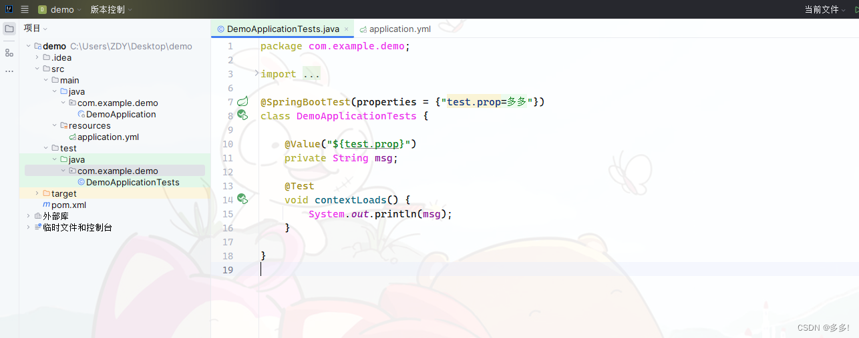Image resolution: width=859 pixels, height=338 pixels.
Task: Click the 临时文件和控制台 scratches icon
Action: (x=37, y=228)
